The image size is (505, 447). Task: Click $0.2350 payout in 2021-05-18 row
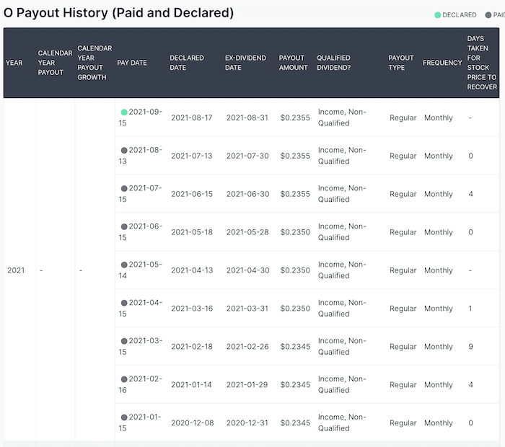click(295, 232)
